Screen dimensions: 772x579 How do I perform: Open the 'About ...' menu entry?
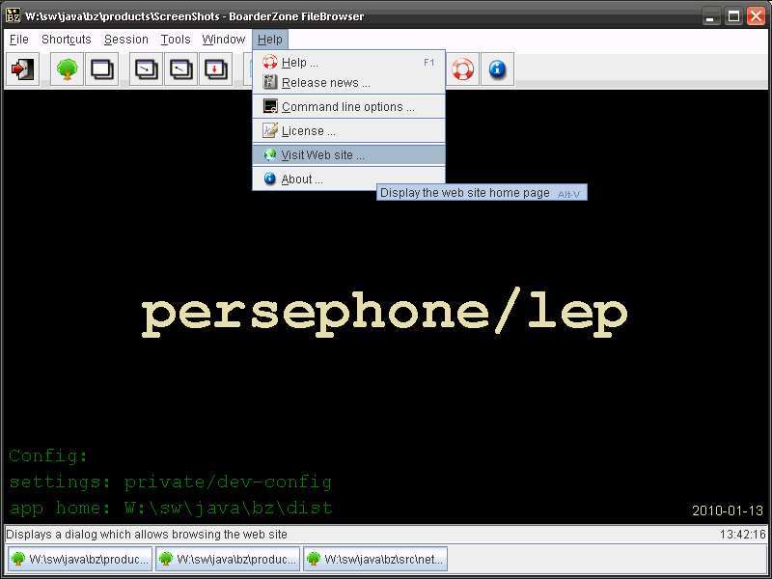pos(348,179)
